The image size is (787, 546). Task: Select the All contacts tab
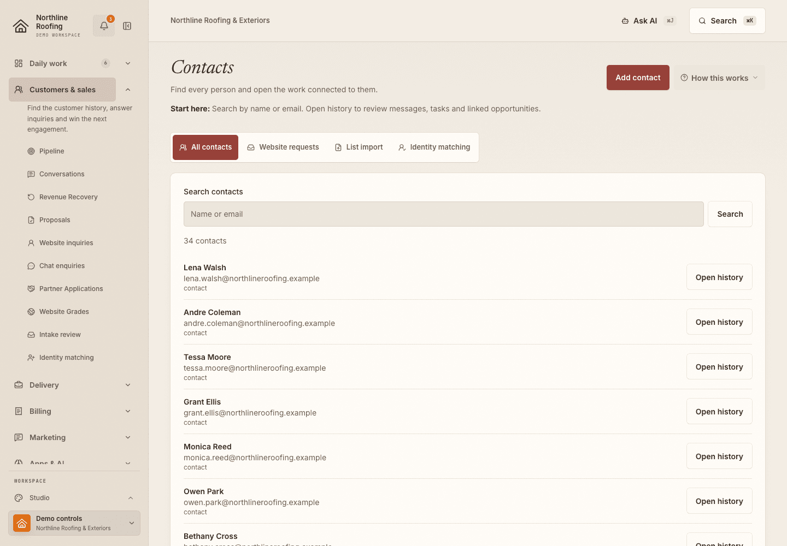click(205, 147)
